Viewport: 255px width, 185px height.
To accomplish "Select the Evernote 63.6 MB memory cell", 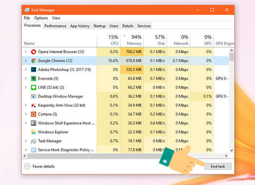I will [132, 79].
